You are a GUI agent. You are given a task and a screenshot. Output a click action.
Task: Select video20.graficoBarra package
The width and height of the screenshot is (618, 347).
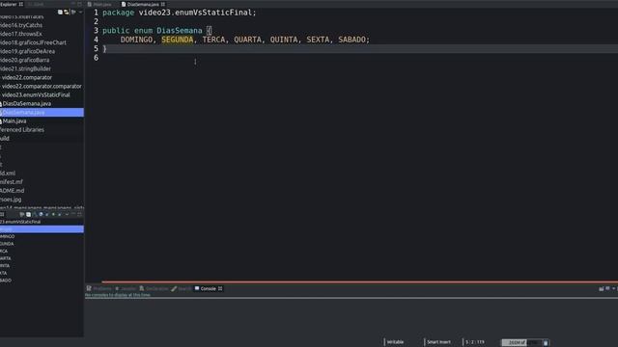(25, 60)
